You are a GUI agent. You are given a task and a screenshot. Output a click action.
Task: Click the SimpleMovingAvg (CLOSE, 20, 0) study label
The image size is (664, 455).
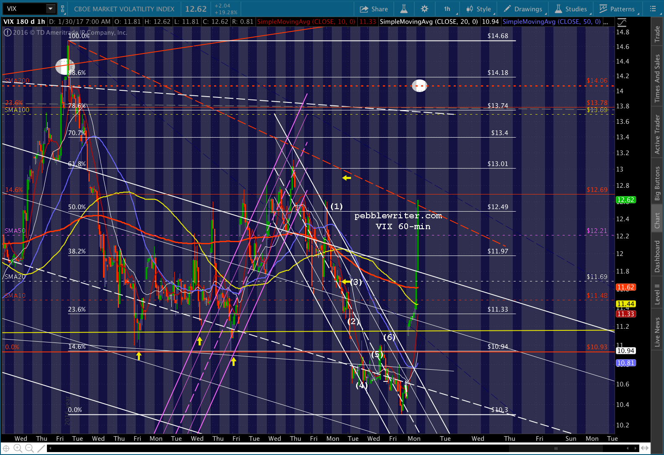[429, 22]
